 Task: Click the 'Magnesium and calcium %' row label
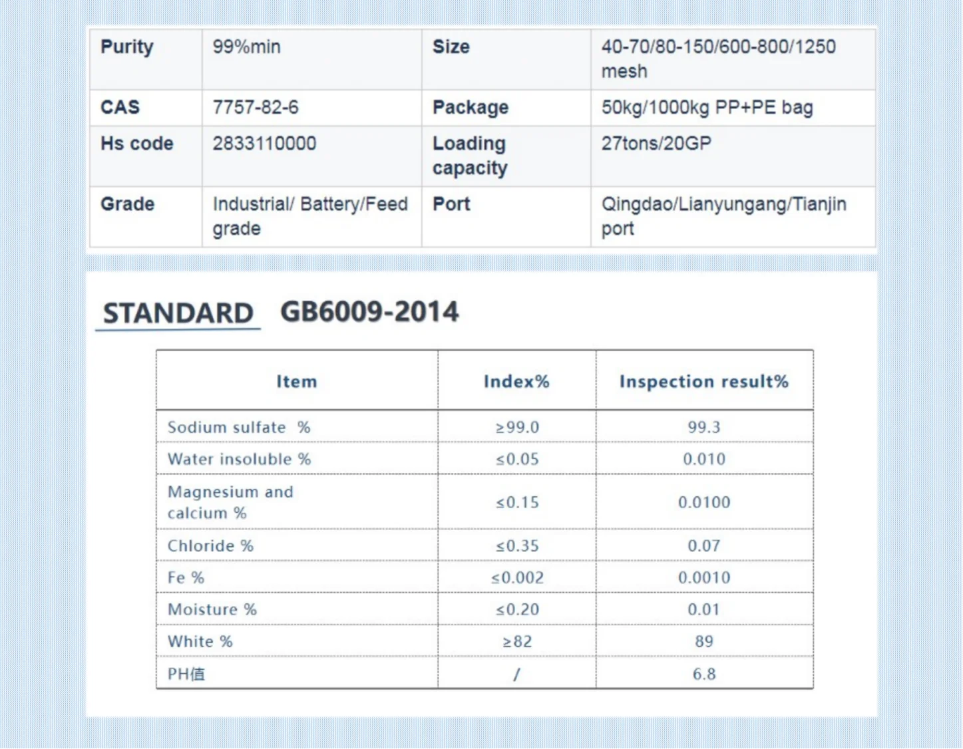[x=230, y=502]
